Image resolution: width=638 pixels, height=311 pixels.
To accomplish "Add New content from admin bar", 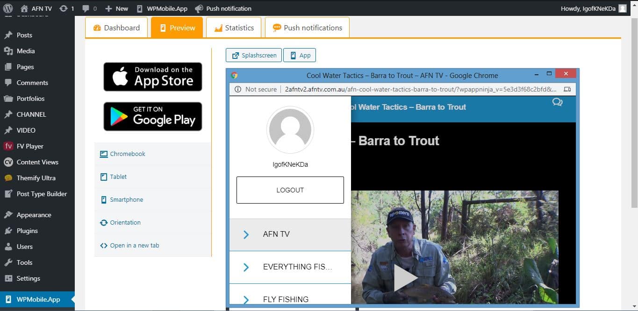I will pos(116,8).
